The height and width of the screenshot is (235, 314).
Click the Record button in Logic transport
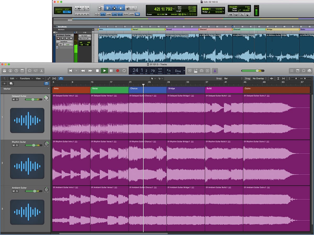point(117,70)
